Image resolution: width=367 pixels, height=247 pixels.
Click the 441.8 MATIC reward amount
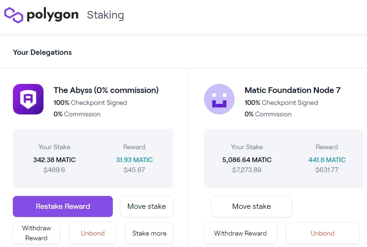tap(327, 160)
